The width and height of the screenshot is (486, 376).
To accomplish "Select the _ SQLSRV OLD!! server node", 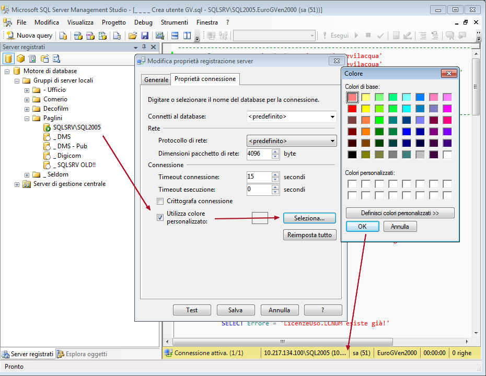I will [74, 165].
